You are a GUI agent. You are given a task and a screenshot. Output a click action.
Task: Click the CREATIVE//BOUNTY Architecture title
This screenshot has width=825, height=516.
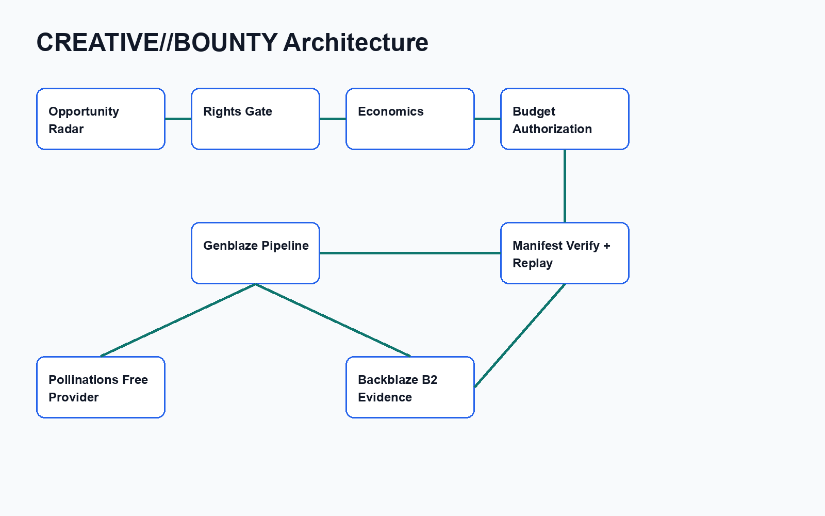[232, 42]
